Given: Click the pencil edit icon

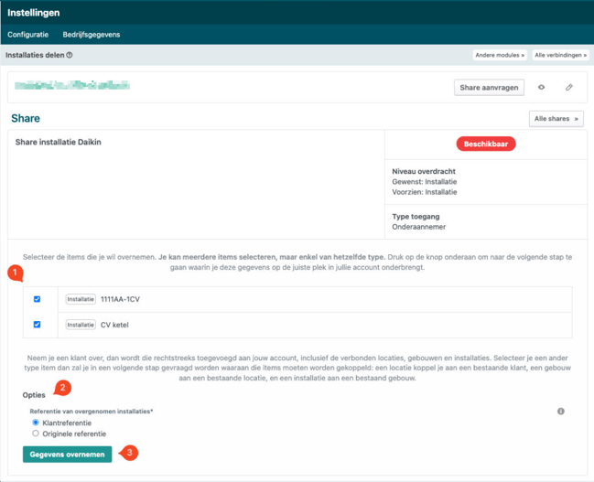Looking at the screenshot, I should (568, 88).
